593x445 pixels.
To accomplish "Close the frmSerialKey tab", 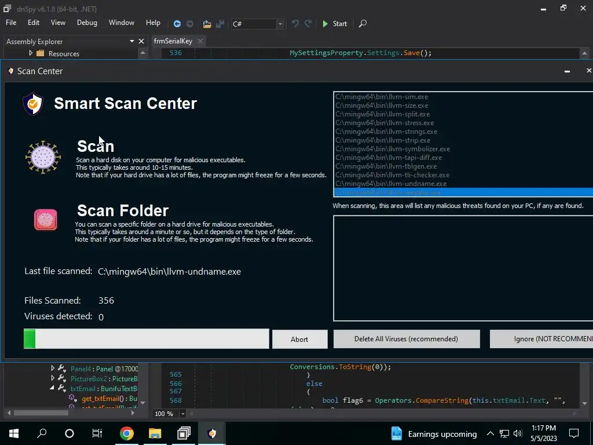I will click(x=200, y=41).
